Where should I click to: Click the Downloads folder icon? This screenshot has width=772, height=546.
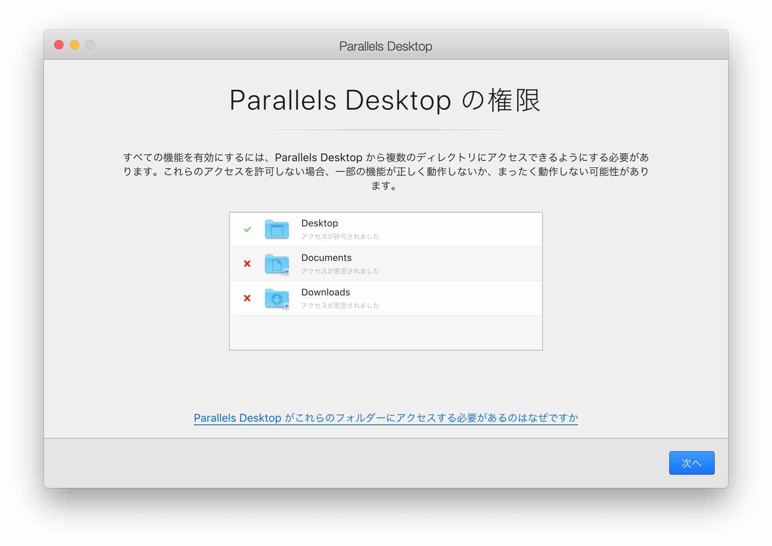click(277, 298)
